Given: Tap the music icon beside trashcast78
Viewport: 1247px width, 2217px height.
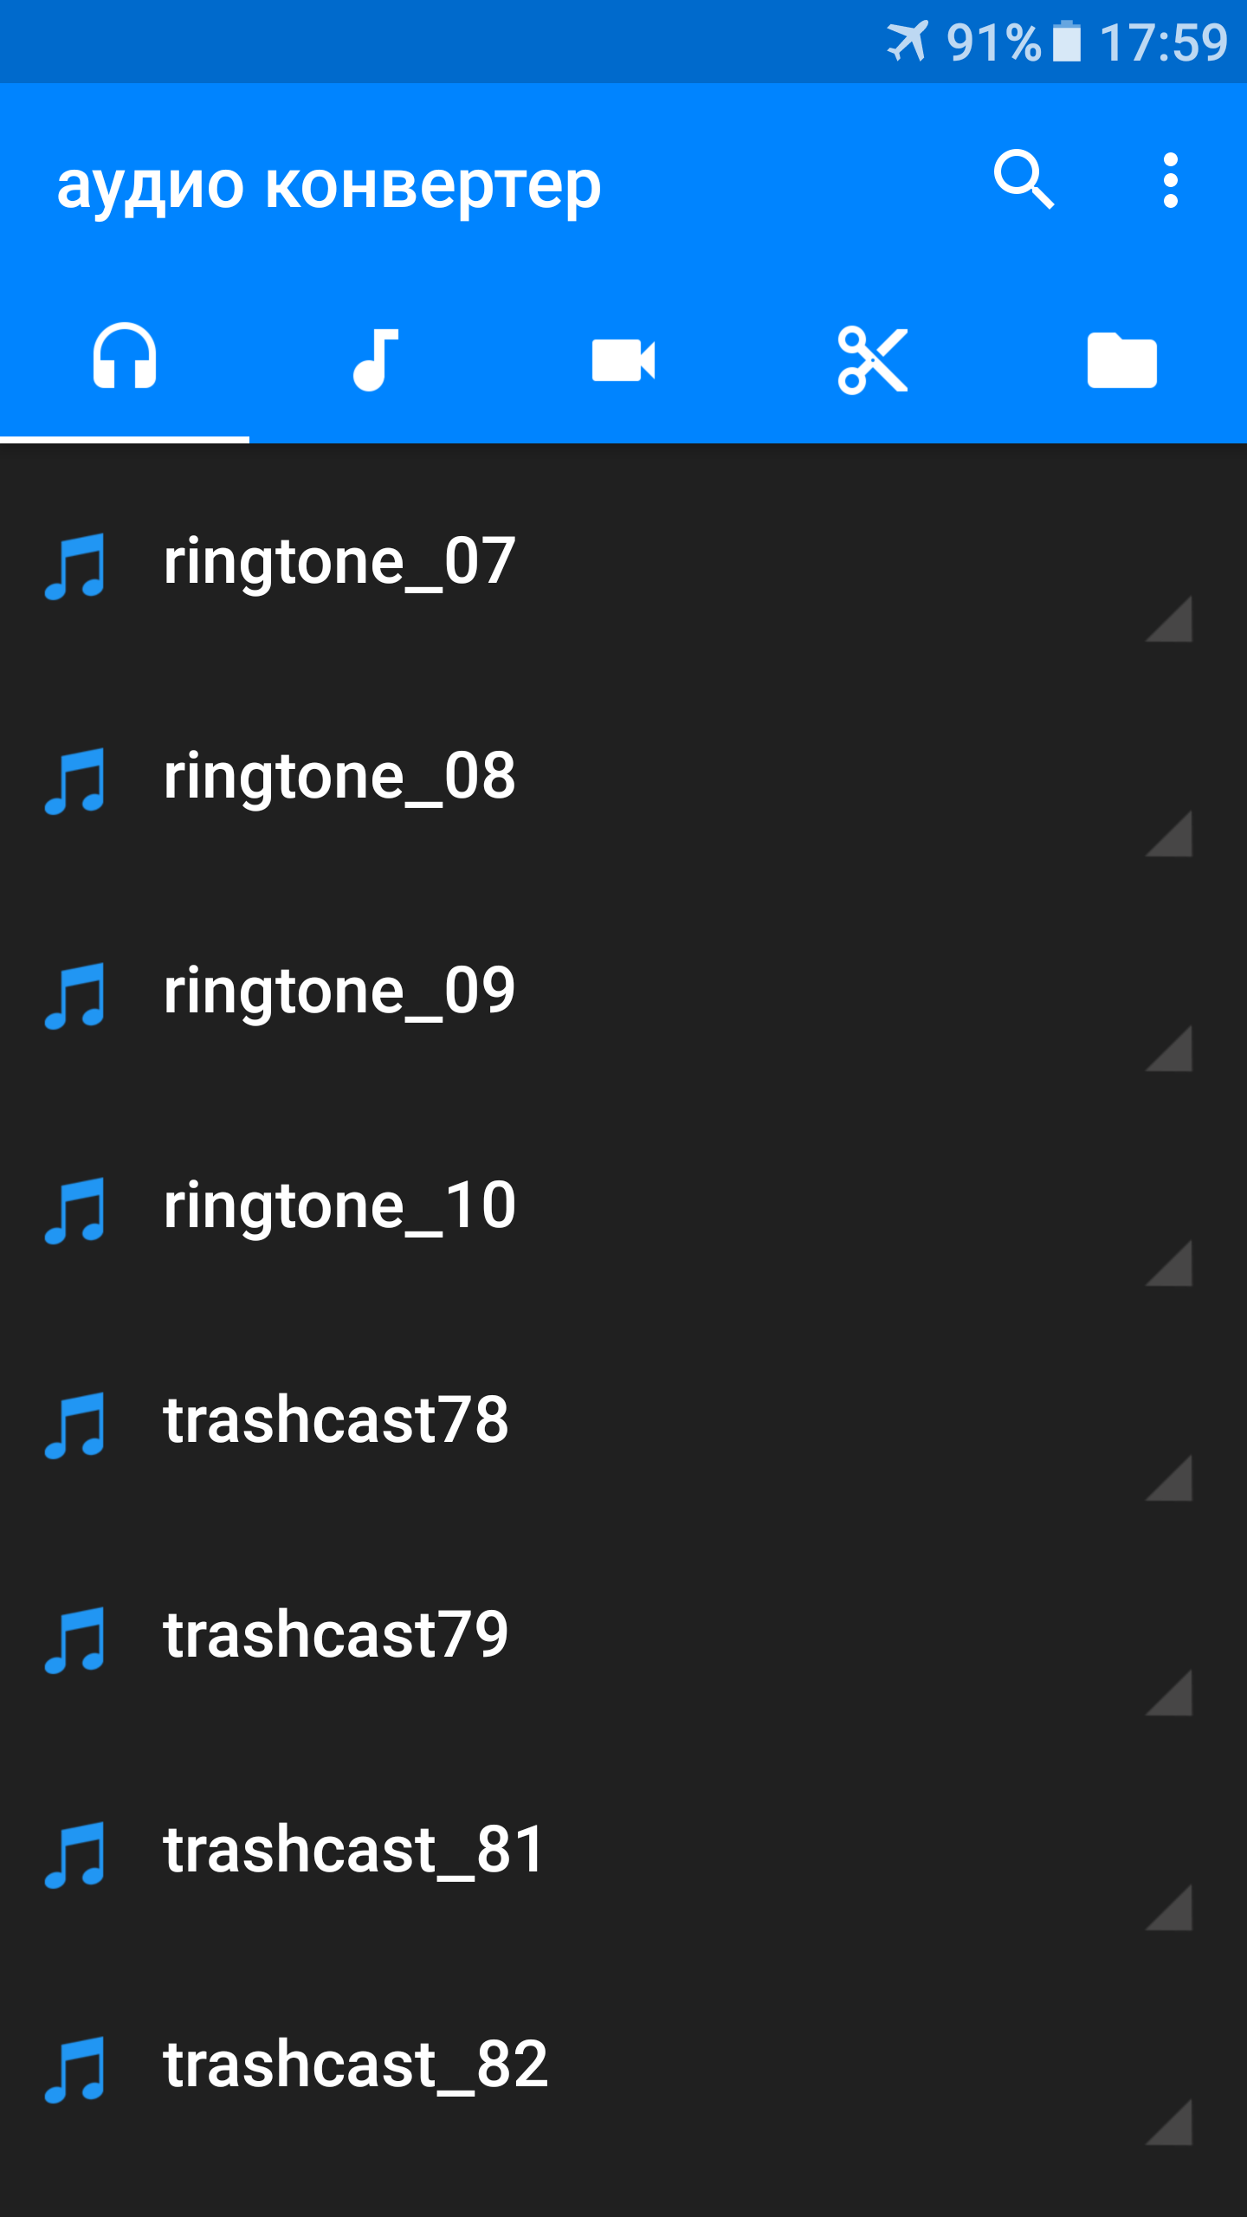Looking at the screenshot, I should click(x=74, y=1425).
